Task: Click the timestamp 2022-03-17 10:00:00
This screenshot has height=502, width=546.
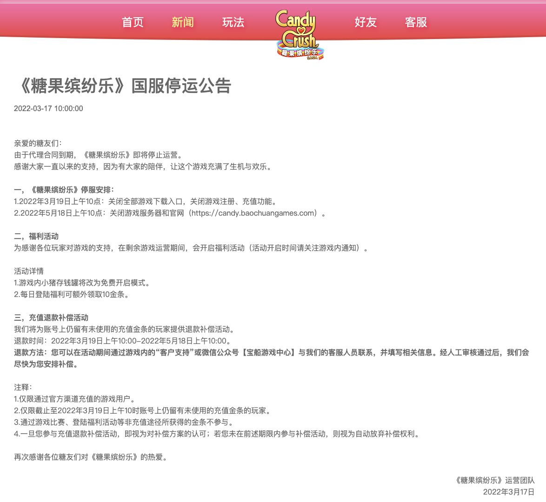Action: (48, 108)
